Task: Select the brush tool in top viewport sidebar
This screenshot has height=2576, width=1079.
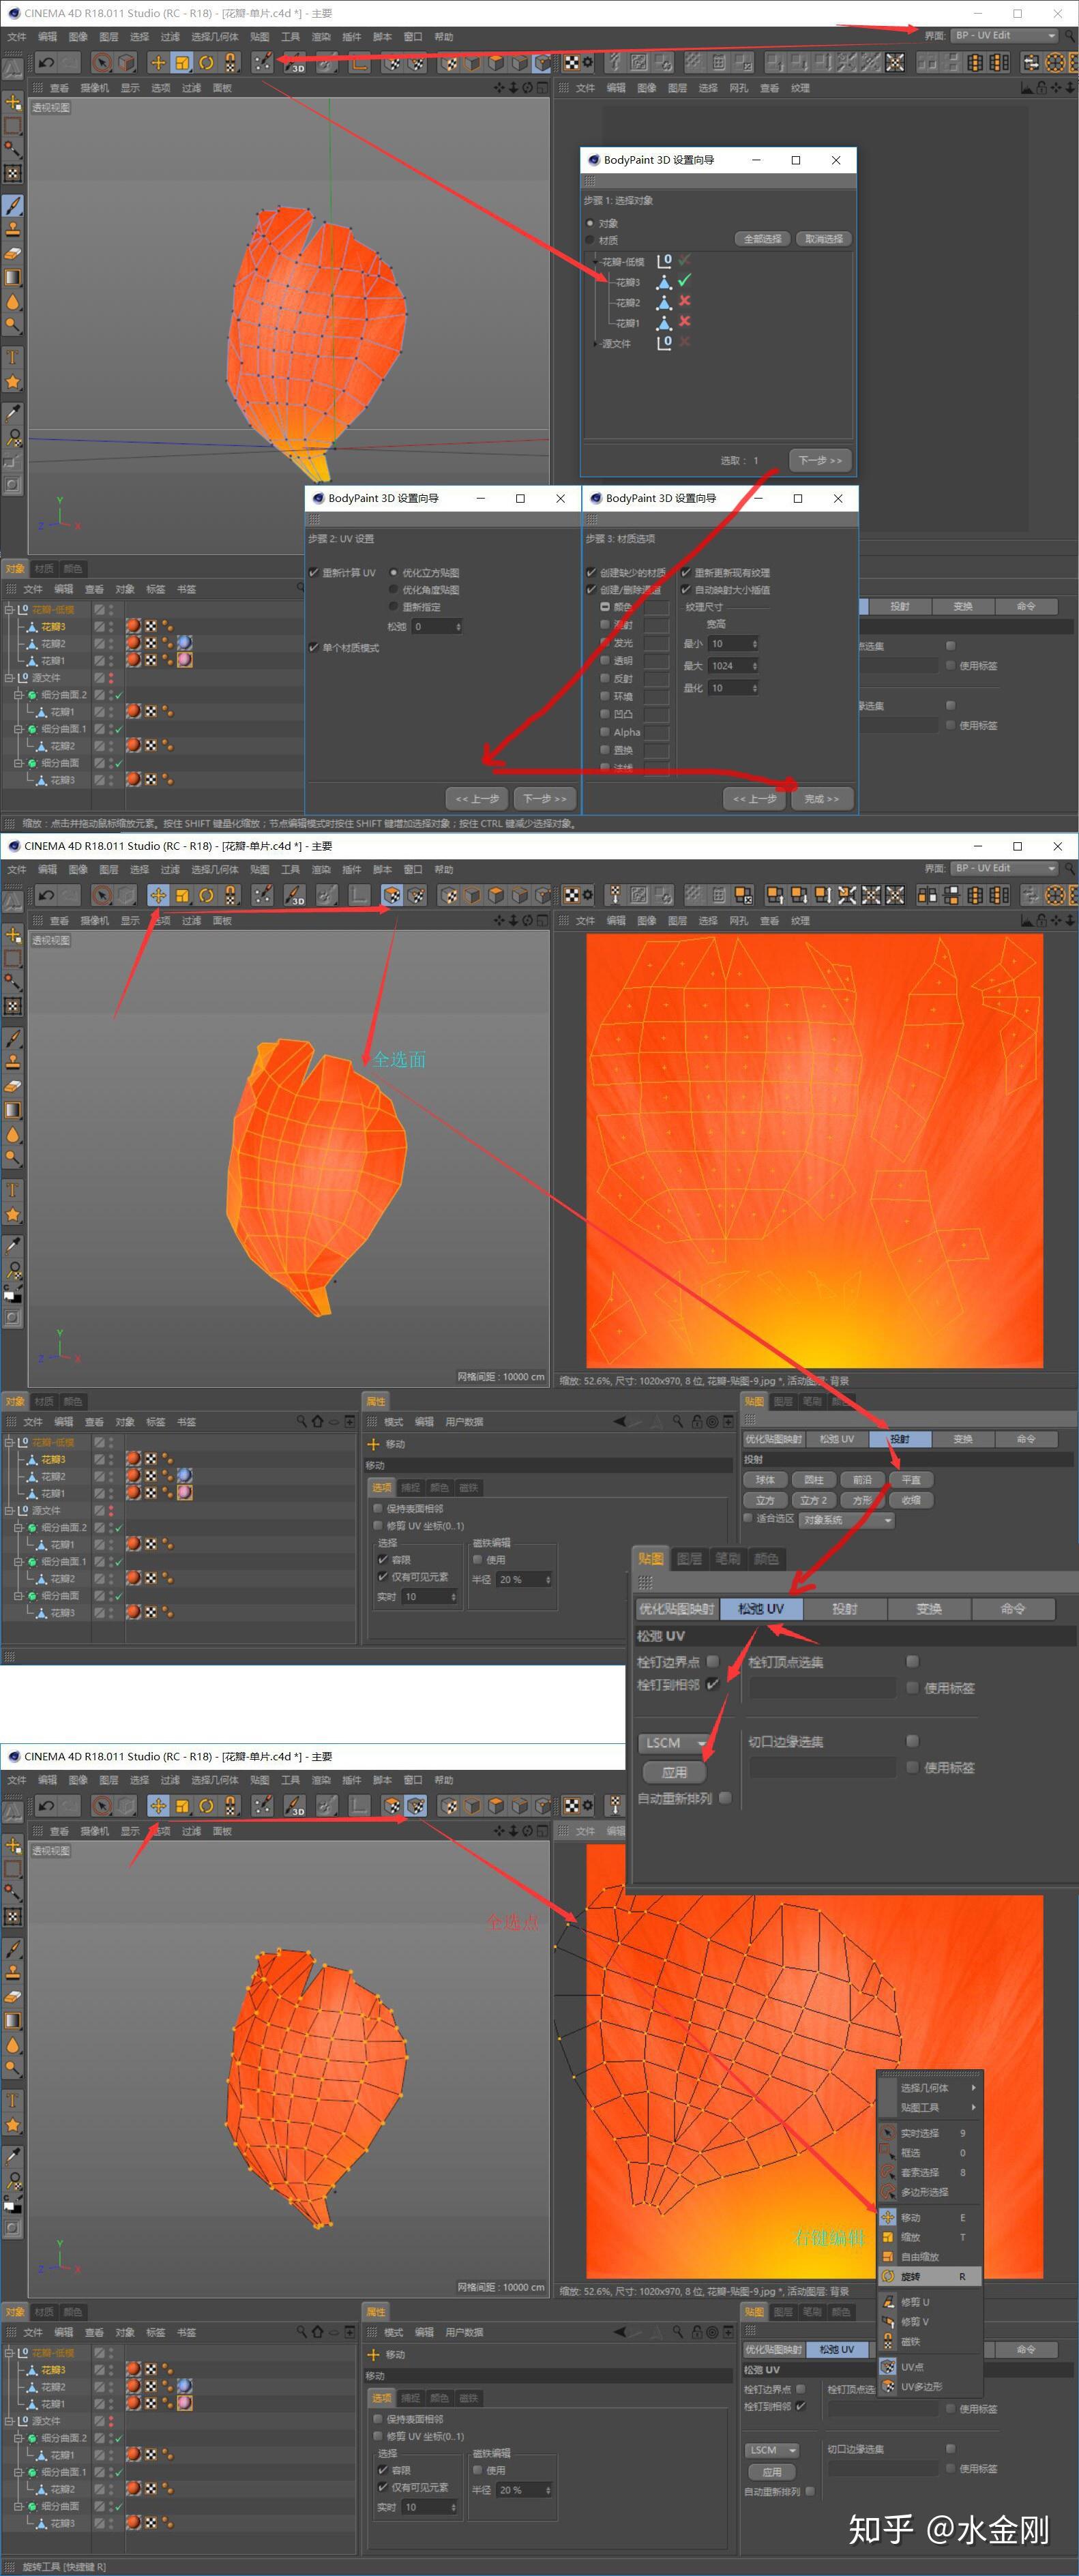Action: pyautogui.click(x=13, y=205)
